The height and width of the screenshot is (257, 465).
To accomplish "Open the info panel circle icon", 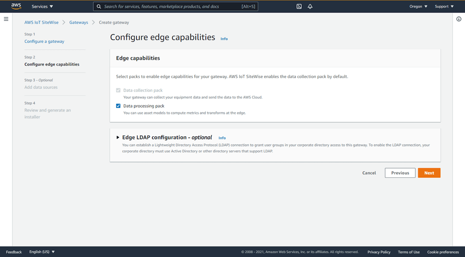I will coord(459,19).
